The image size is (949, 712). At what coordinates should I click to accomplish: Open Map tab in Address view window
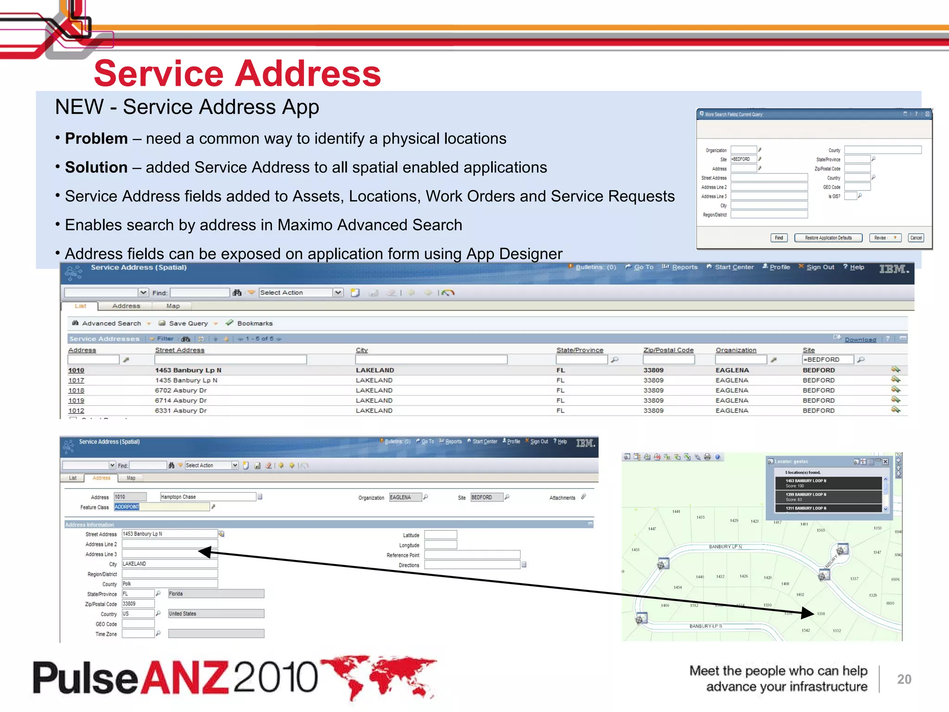131,478
